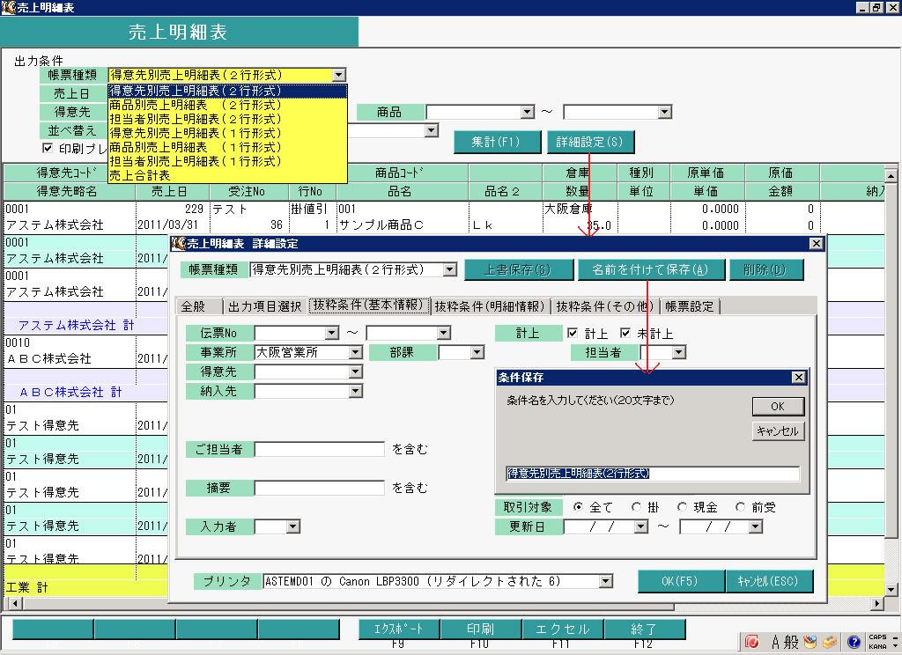The width and height of the screenshot is (902, 655).
Task: Switch to the 抜粋条件(明細情報) tab
Action: [x=490, y=306]
